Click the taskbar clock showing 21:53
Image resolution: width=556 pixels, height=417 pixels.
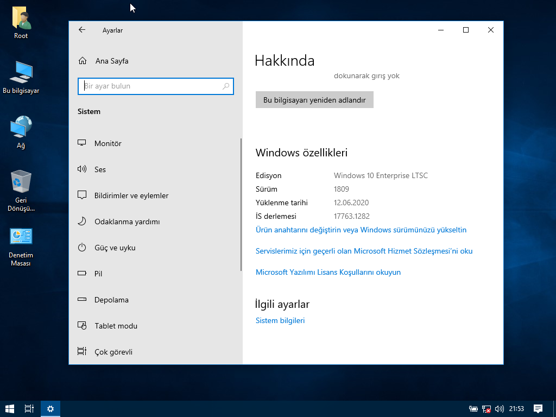point(516,409)
